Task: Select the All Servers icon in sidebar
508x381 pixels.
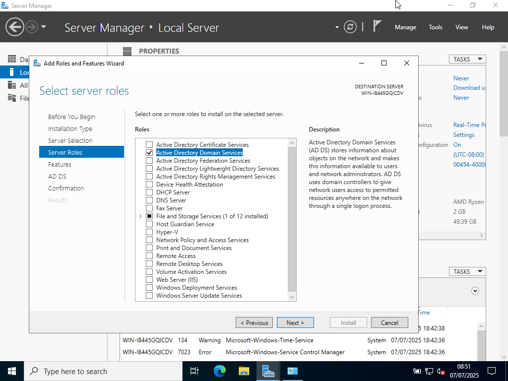Action: pos(12,85)
